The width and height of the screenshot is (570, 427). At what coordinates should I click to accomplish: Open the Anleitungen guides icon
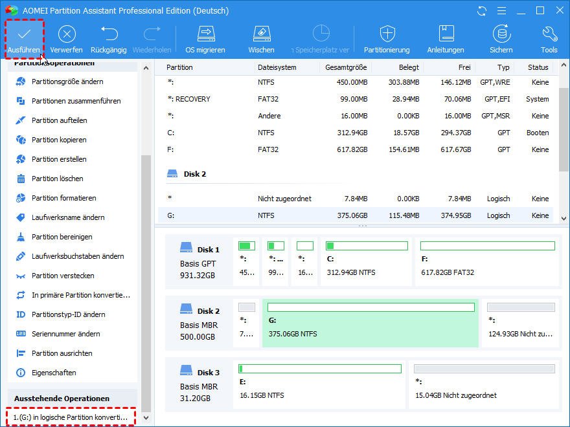(446, 34)
